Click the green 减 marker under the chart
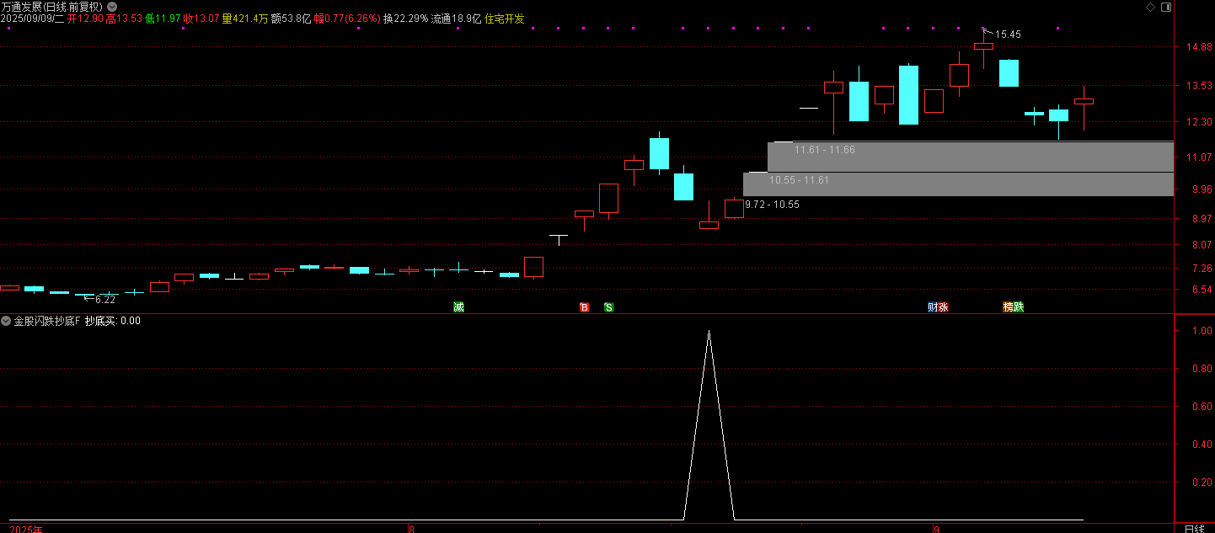The height and width of the screenshot is (533, 1215). click(458, 307)
